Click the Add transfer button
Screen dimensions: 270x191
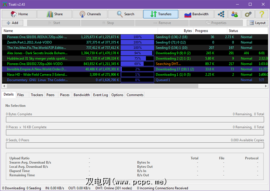13,23
